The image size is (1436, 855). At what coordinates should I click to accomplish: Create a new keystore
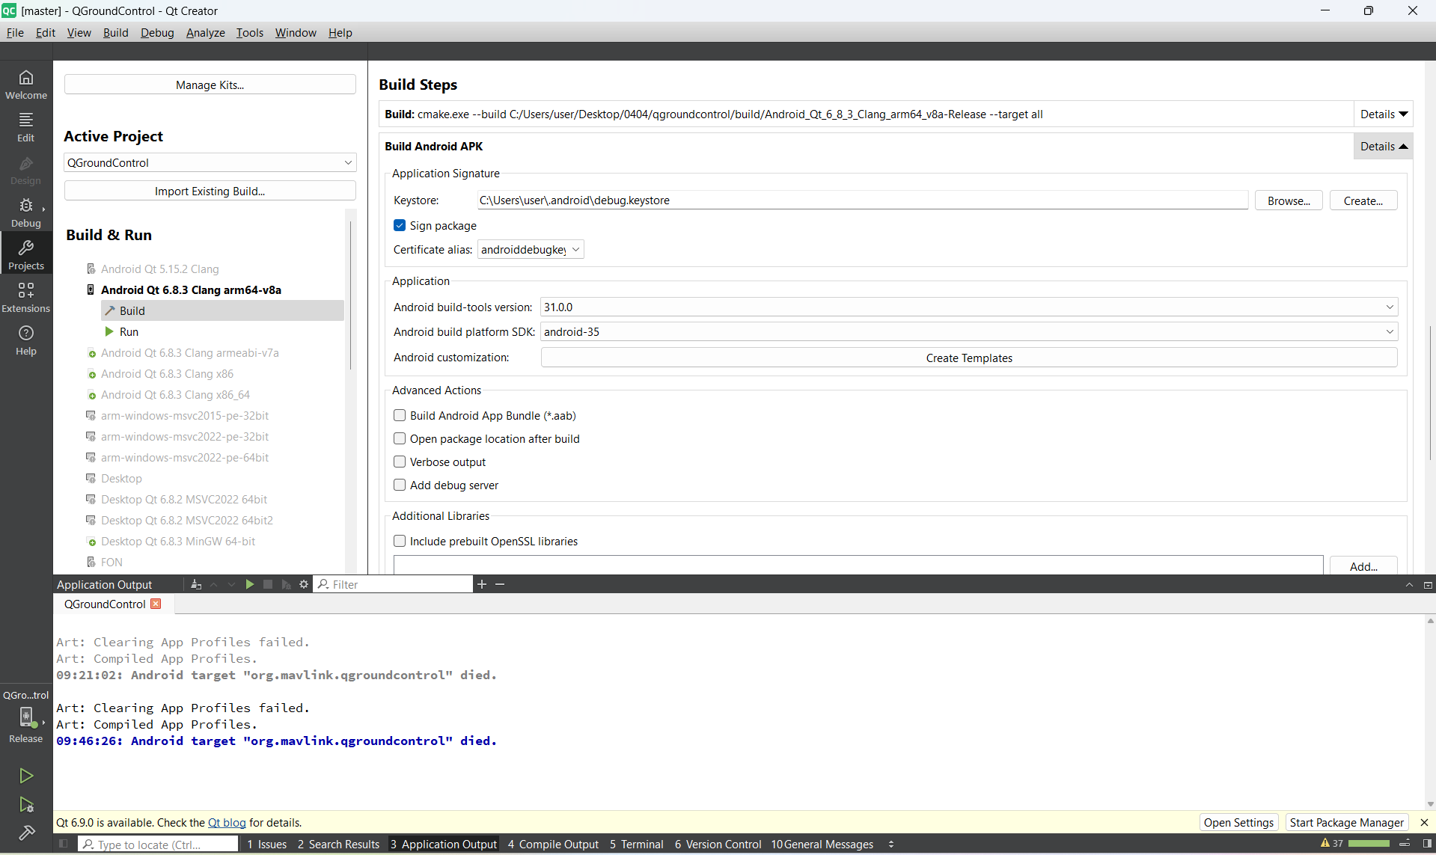point(1363,200)
